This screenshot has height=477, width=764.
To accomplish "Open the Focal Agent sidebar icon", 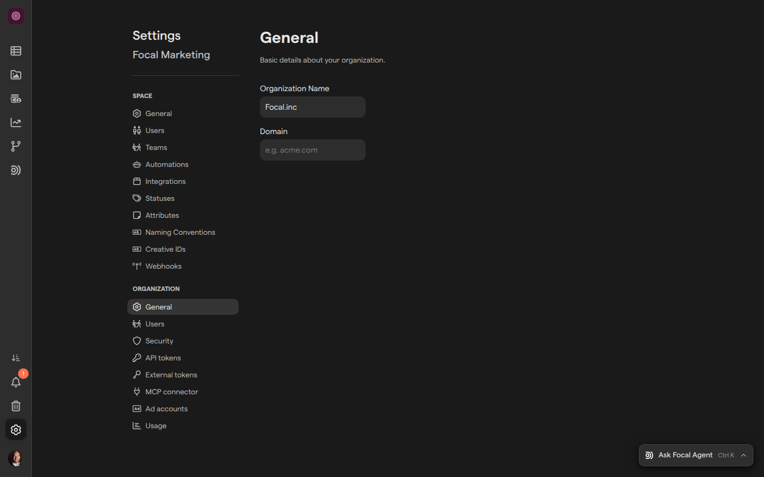I will tap(16, 170).
